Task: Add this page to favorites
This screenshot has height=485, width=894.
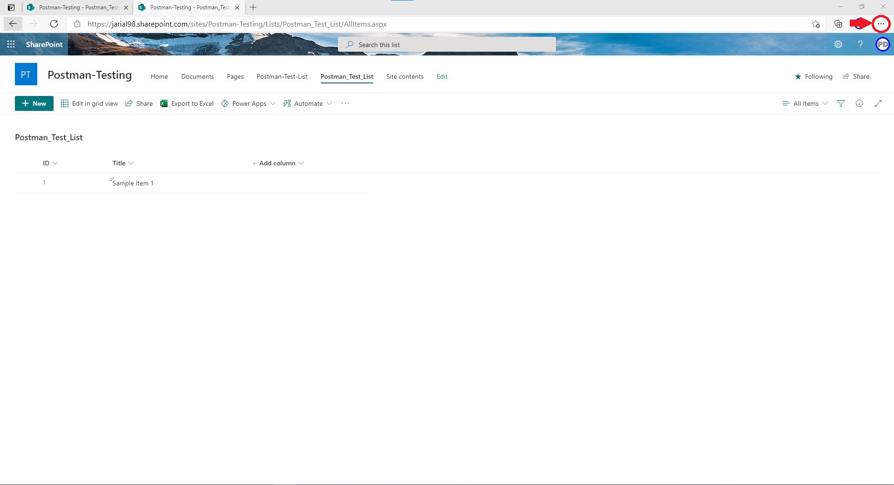Action: (x=816, y=24)
